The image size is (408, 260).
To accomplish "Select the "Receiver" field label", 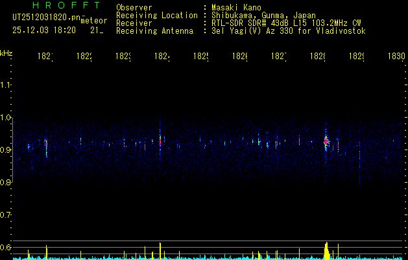I will pyautogui.click(x=134, y=23).
